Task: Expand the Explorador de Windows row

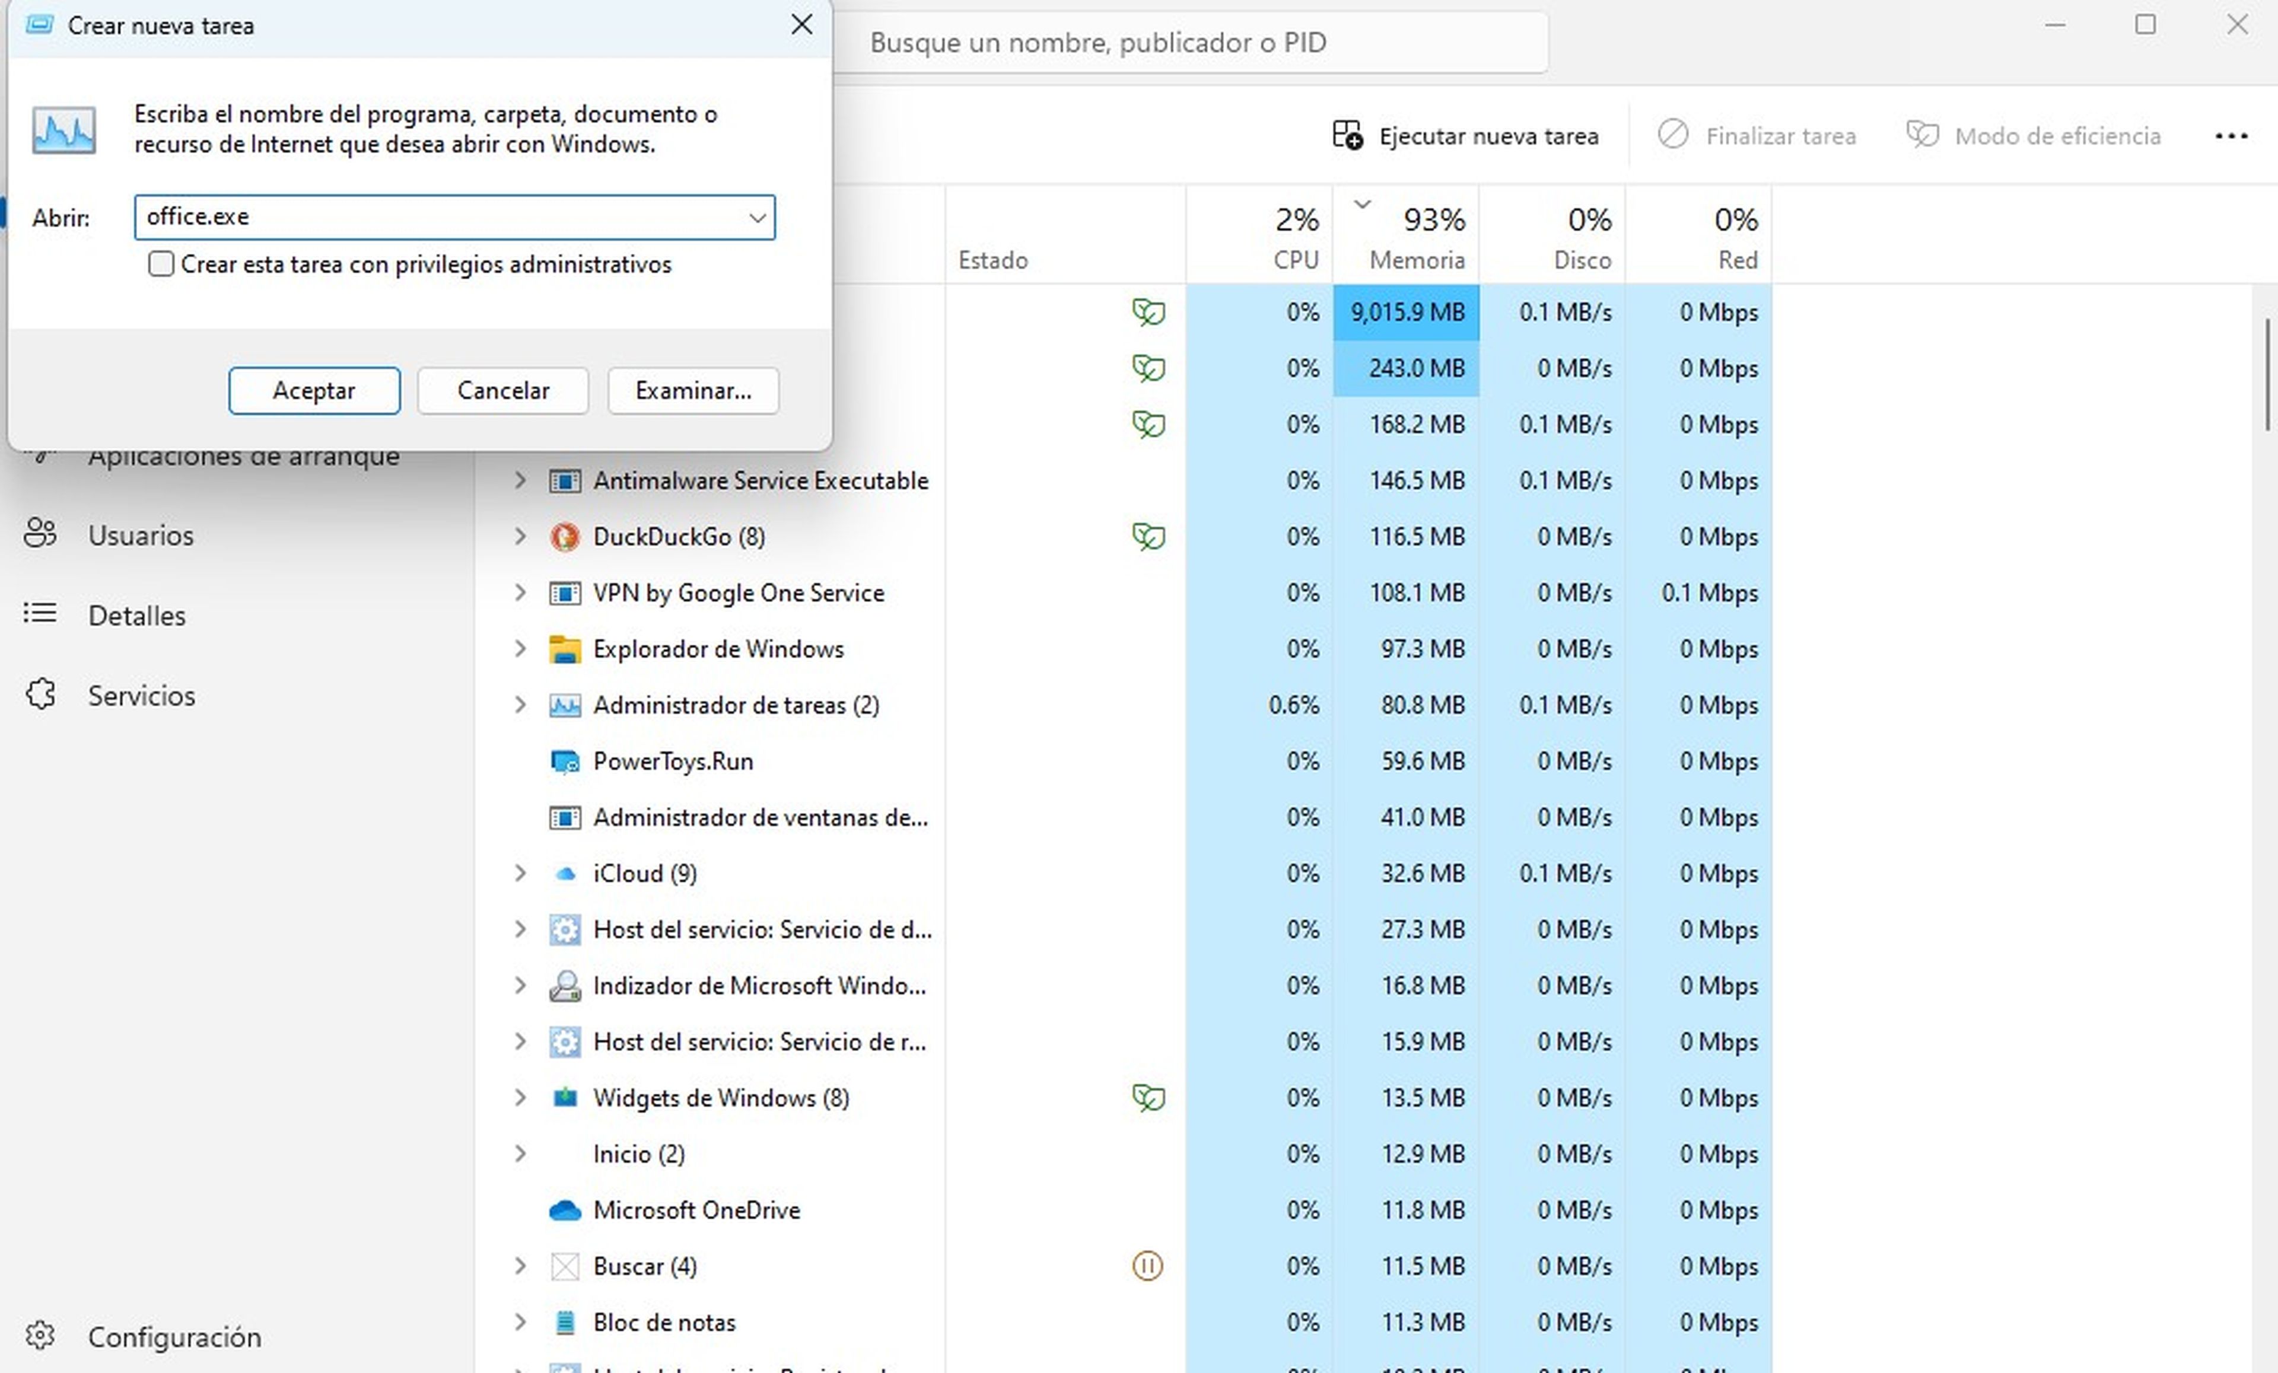Action: pyautogui.click(x=520, y=649)
